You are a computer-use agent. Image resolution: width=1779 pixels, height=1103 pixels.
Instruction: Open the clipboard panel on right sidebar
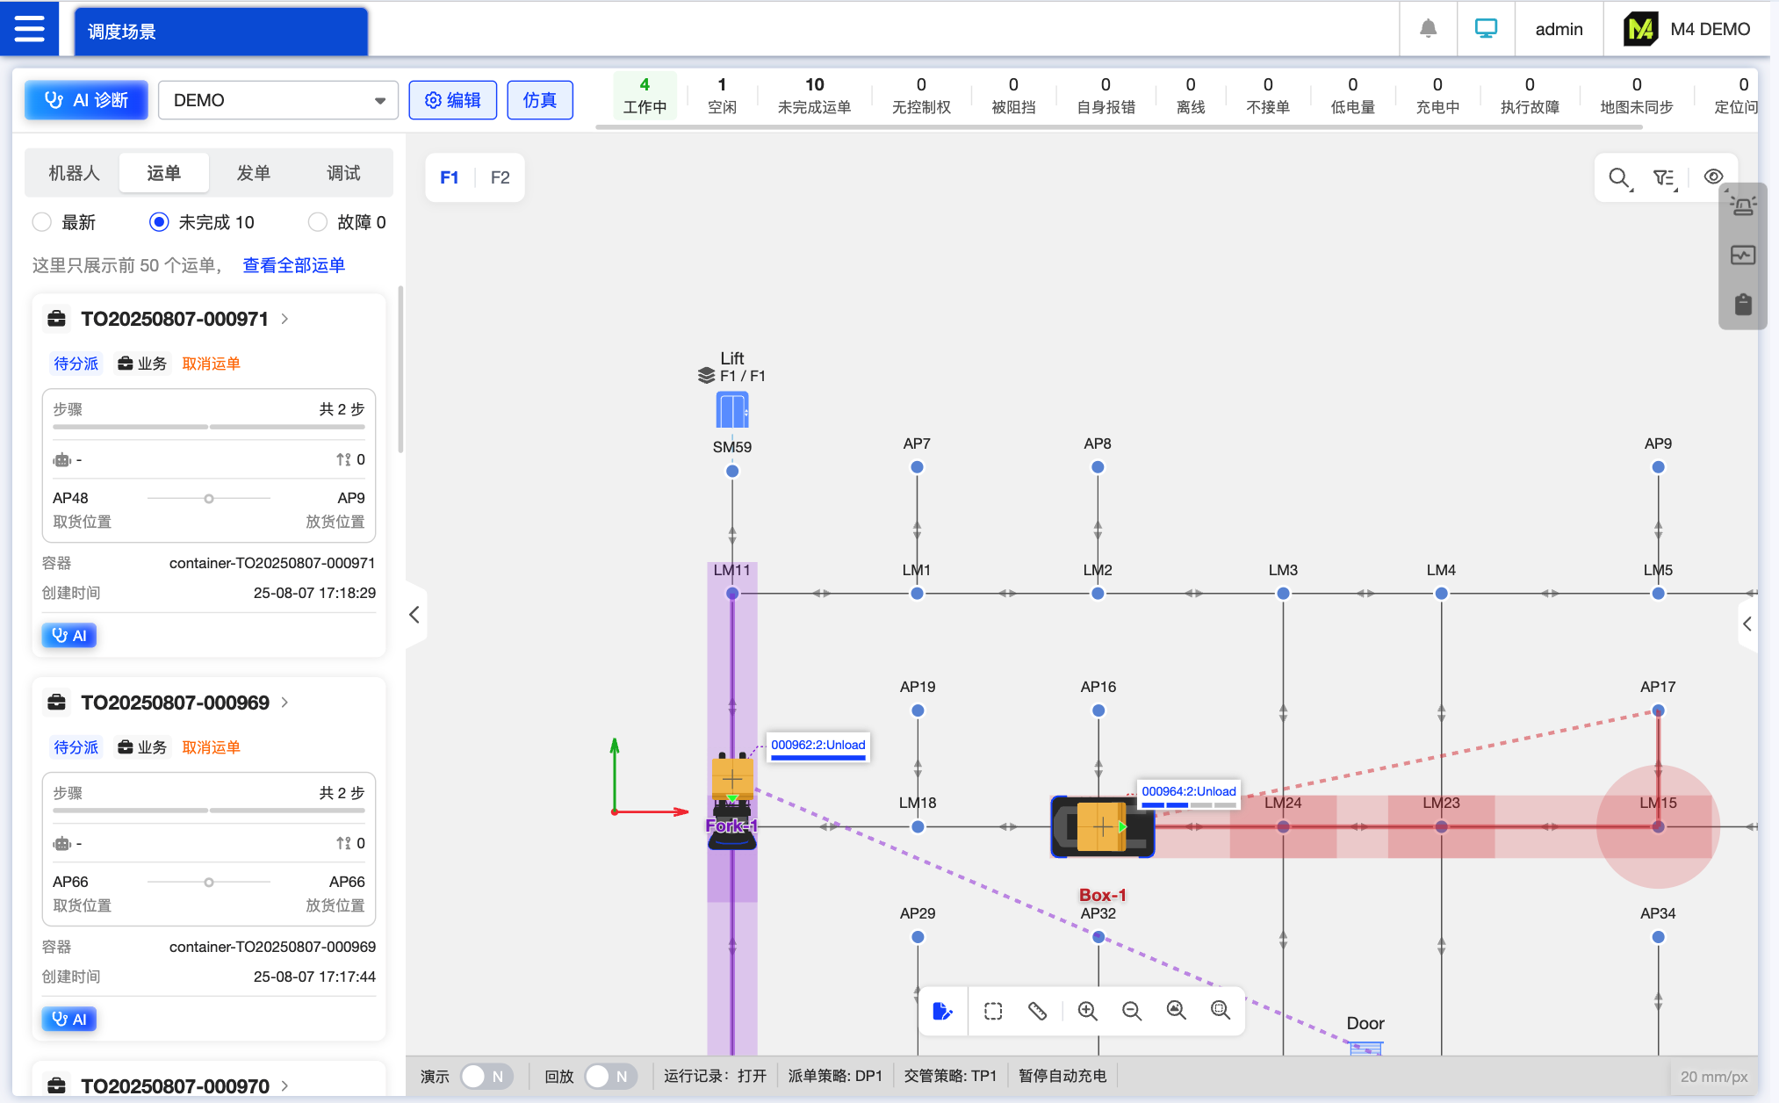click(x=1743, y=304)
